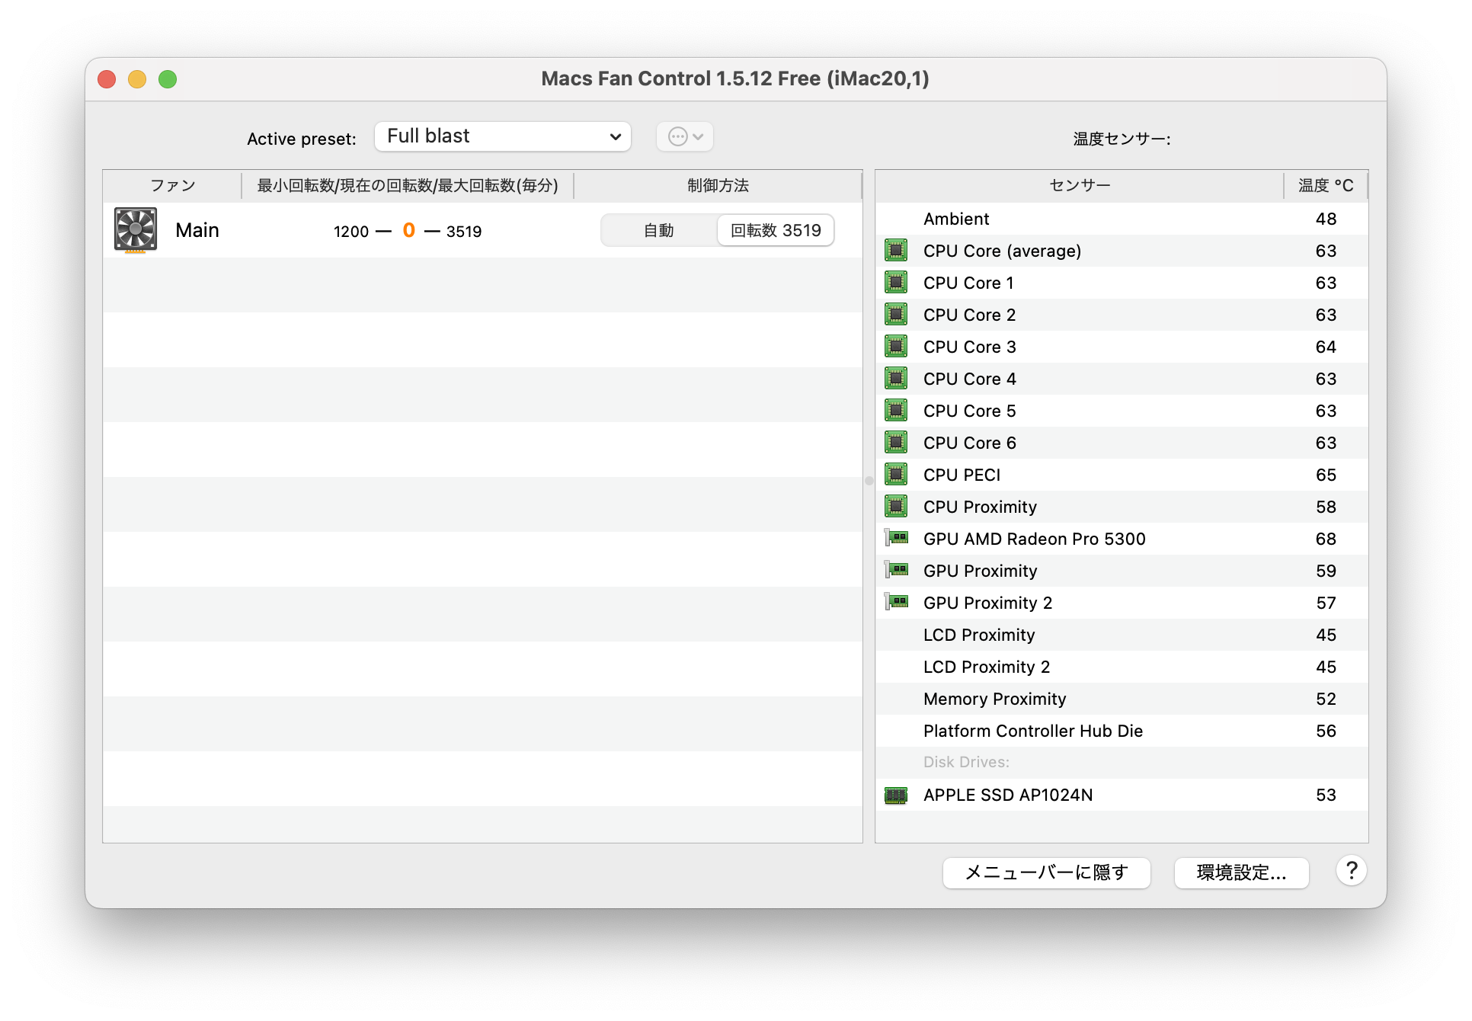The image size is (1472, 1021).
Task: Switch Main fan to 自動 control
Action: click(659, 230)
